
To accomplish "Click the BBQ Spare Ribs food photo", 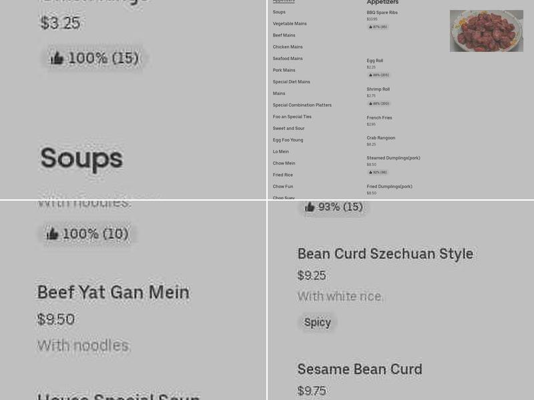I will tap(487, 30).
